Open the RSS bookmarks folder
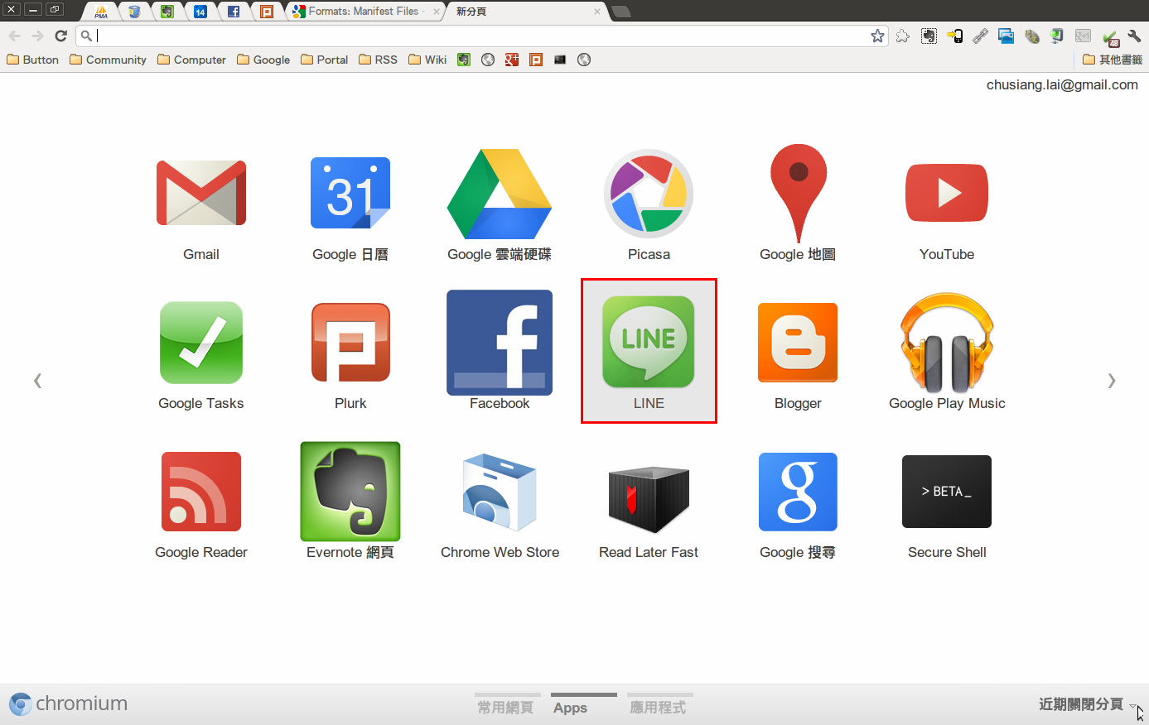Viewport: 1149px width, 725px height. coord(378,60)
